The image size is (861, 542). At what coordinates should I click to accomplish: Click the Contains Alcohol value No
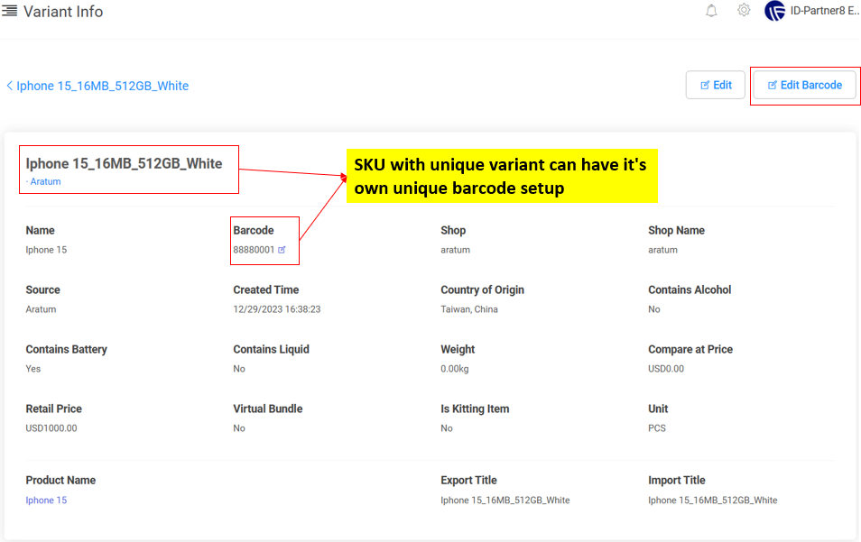(x=654, y=309)
